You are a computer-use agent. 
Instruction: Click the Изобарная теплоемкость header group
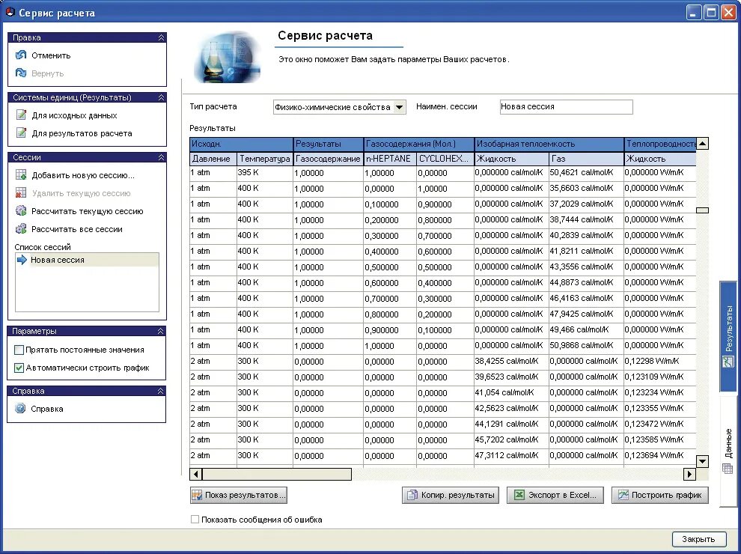549,144
